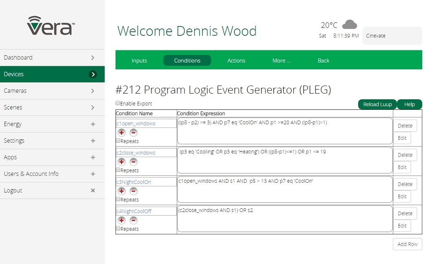
Task: Click the plus icon under c4NightCoolOff
Action: tap(121, 220)
